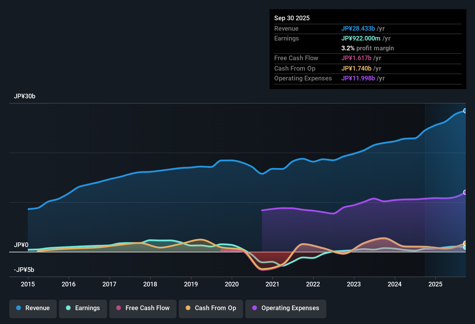Viewport: 475px width, 324px height.
Task: Expand the Earnings profit margin detail
Action: tap(367, 48)
